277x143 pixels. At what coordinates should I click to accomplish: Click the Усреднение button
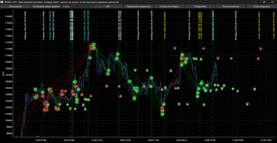(200, 7)
